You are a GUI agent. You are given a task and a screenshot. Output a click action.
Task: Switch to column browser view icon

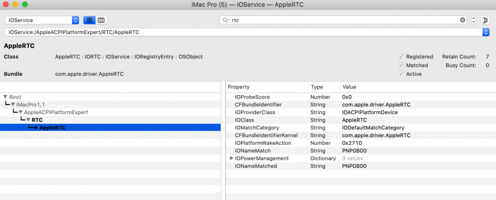point(101,20)
